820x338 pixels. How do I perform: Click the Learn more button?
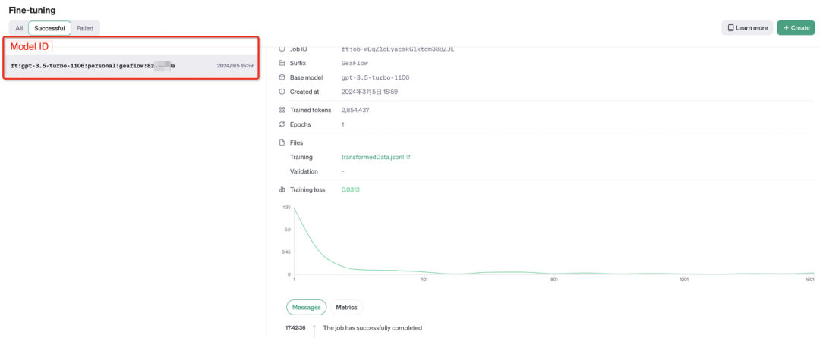pyautogui.click(x=747, y=28)
